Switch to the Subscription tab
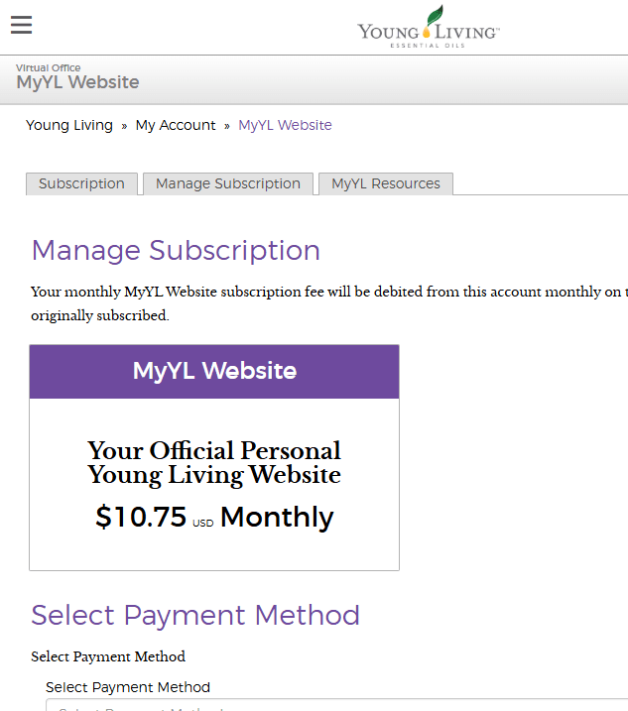This screenshot has width=628, height=711. tap(81, 183)
